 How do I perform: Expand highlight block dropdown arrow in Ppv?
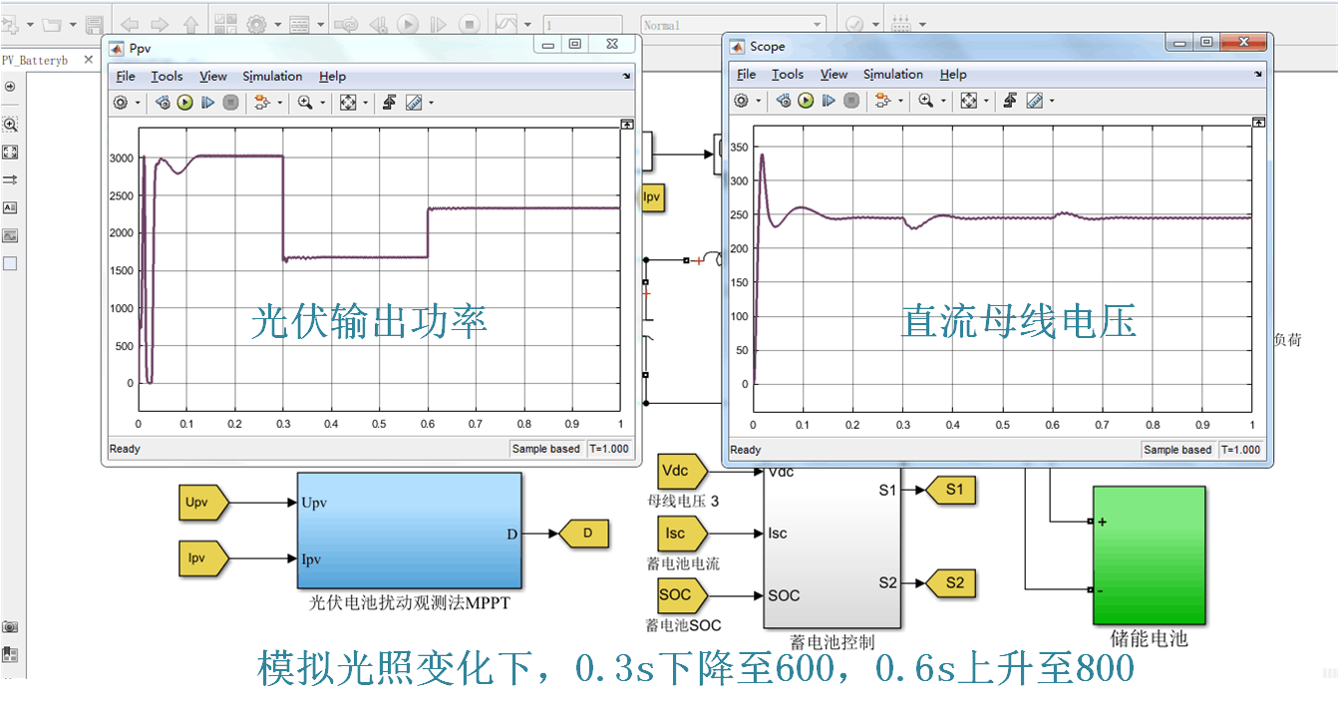click(279, 103)
